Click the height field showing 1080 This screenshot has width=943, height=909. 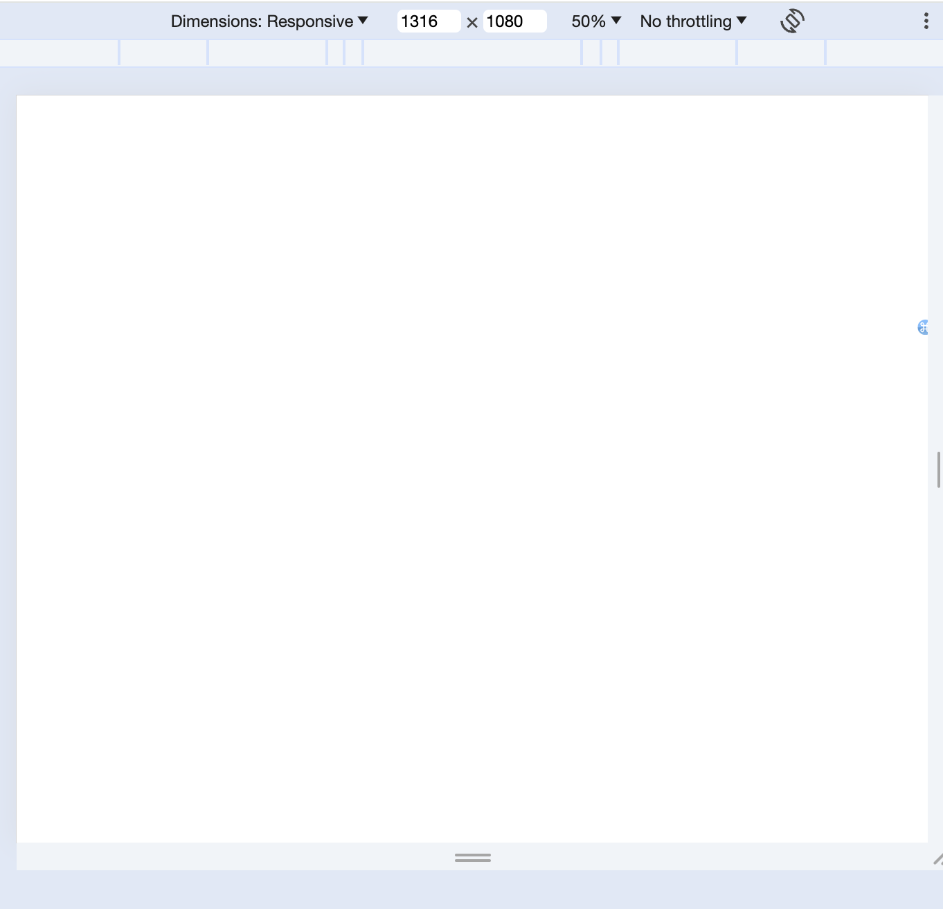(514, 21)
